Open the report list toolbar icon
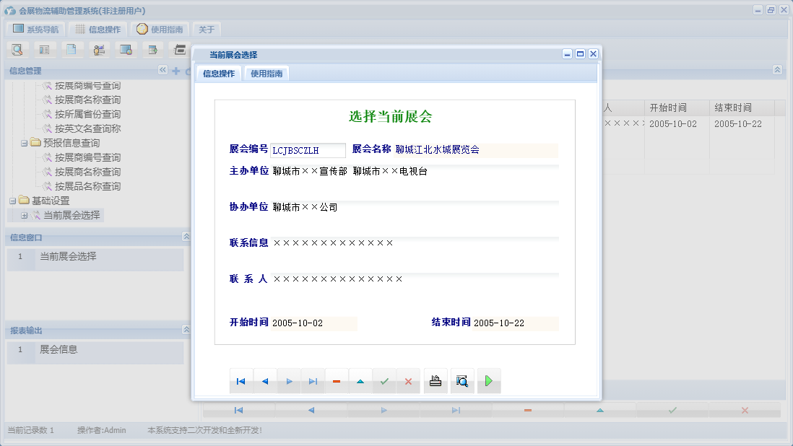This screenshot has width=793, height=446. click(44, 49)
